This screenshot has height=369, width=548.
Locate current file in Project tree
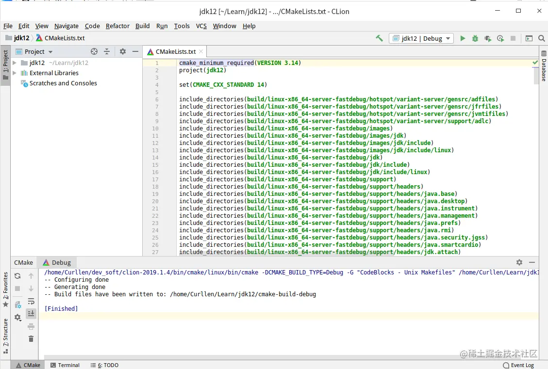point(94,52)
